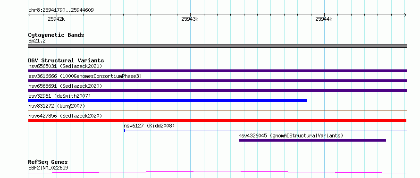
Task: Click the Cytogenetic Bands track title
Action: pos(56,35)
